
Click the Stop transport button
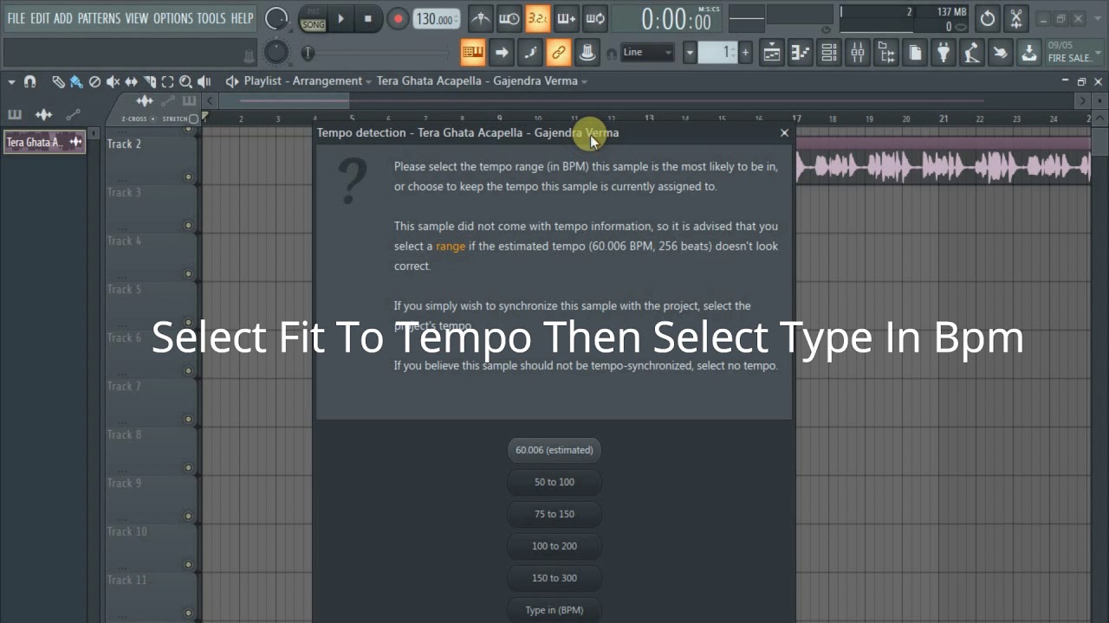(x=368, y=18)
